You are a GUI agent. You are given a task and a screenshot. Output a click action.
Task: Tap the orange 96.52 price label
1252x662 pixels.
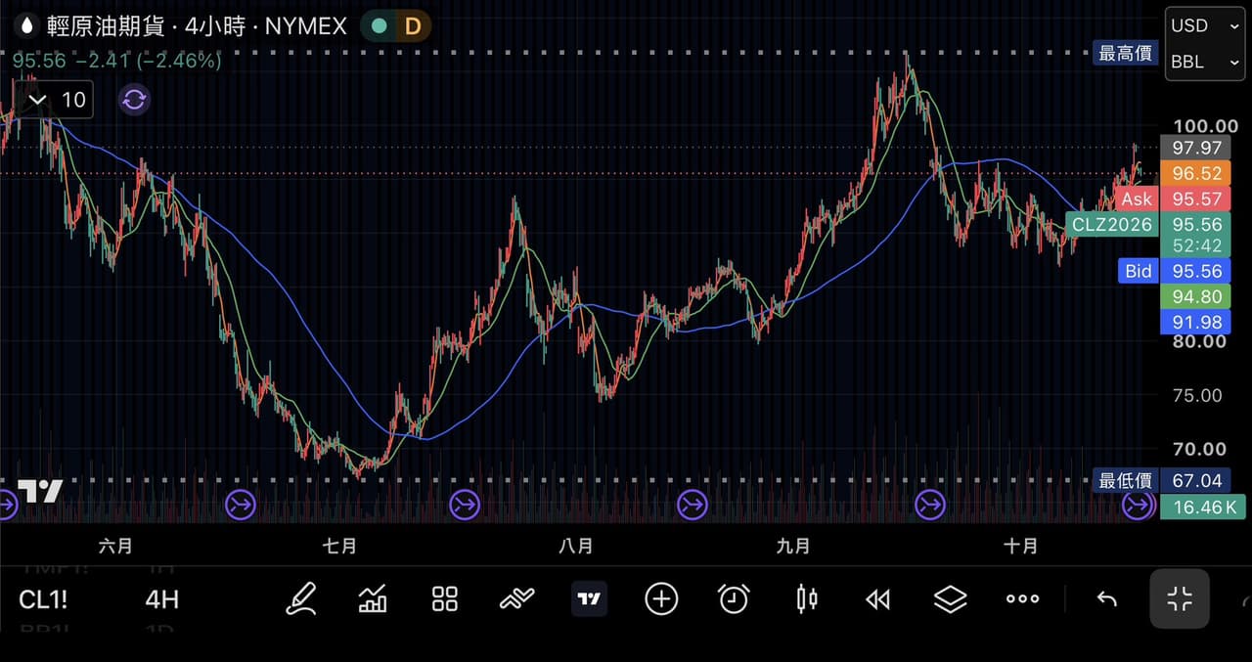click(1197, 173)
